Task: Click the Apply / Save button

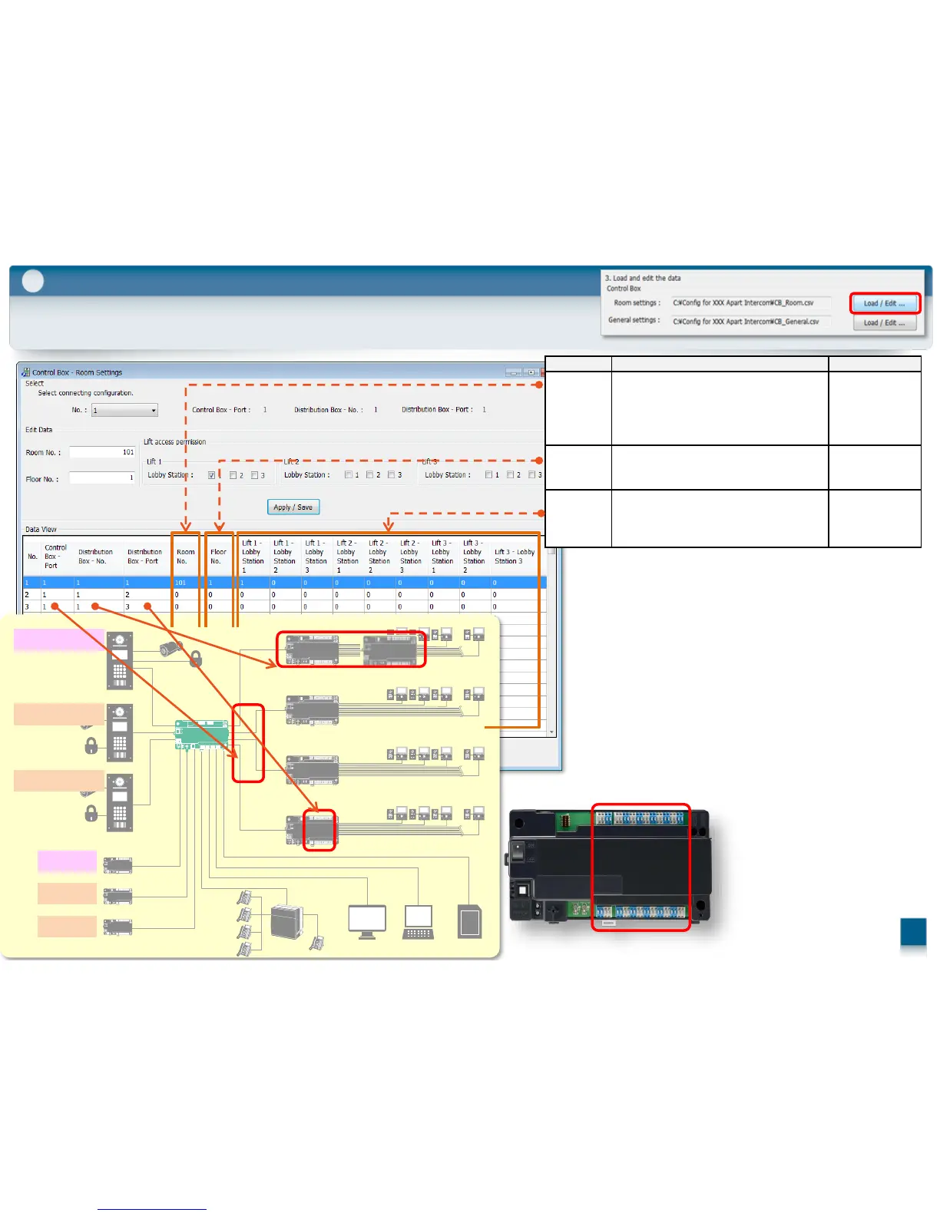Action: 293,507
